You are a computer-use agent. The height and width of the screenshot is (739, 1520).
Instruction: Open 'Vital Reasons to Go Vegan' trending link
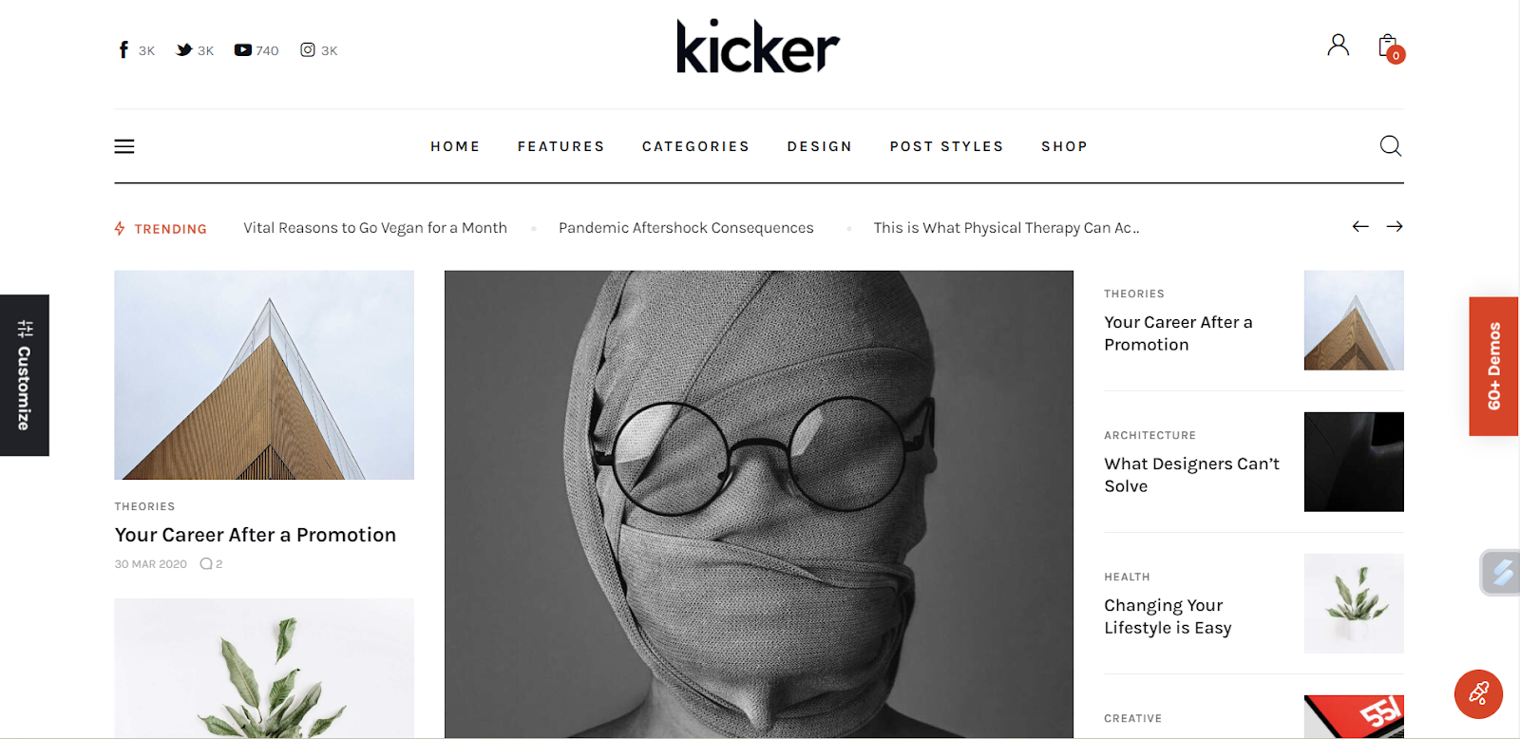(375, 228)
